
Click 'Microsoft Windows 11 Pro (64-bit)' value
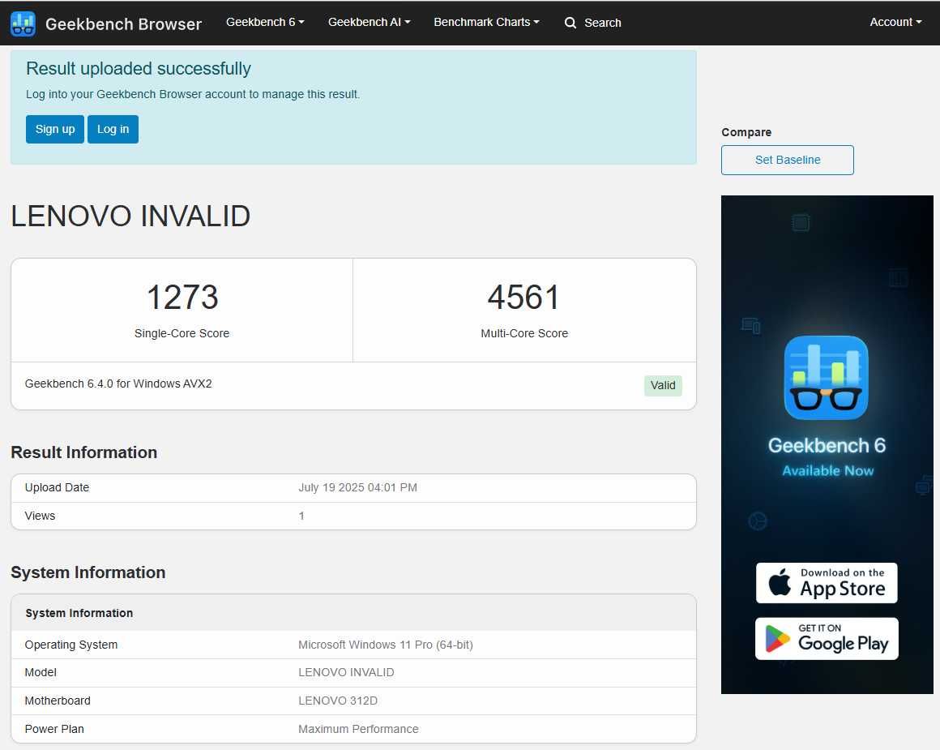coord(386,645)
